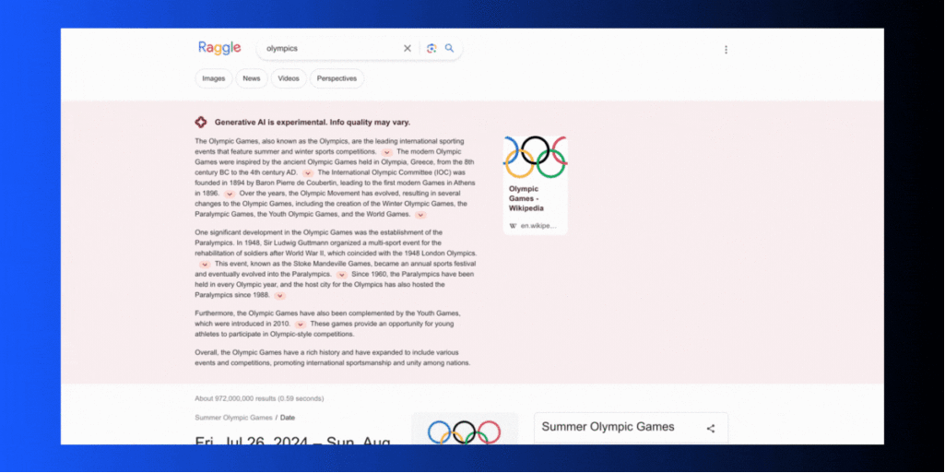Click the Summer Olympic Games breadcrumb link

click(x=232, y=418)
